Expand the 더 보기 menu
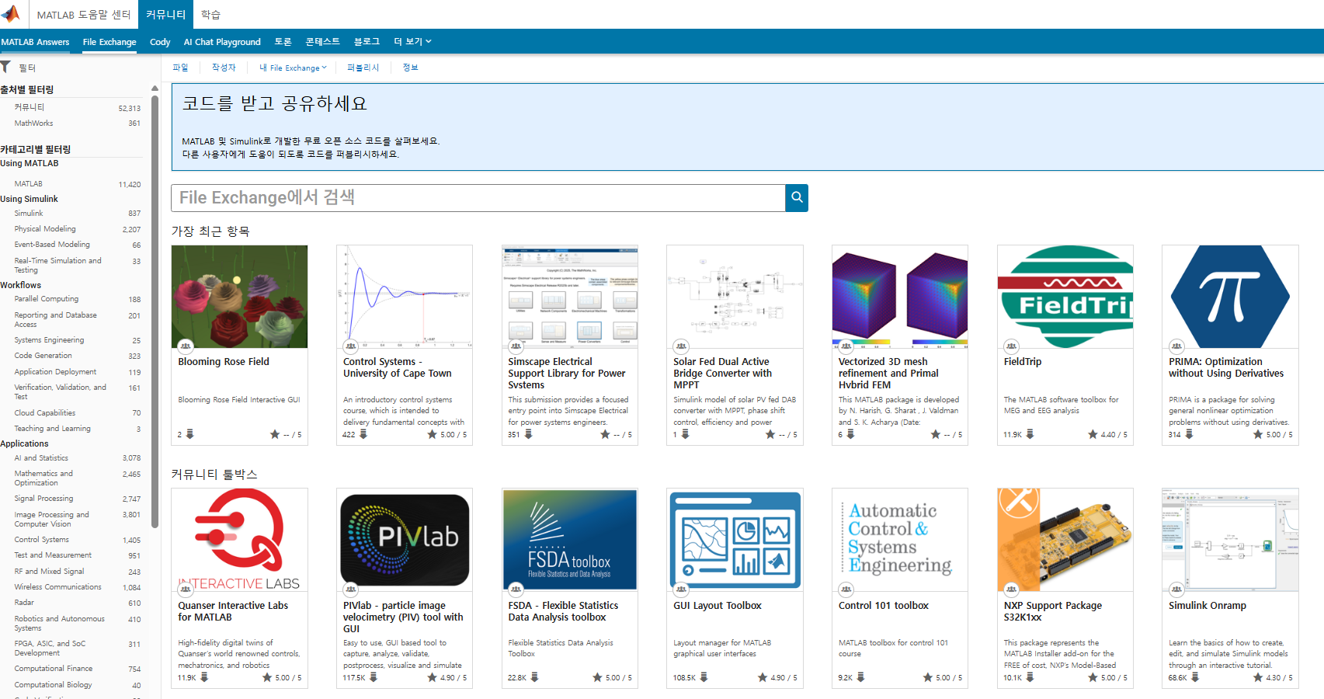The width and height of the screenshot is (1324, 699). 412,42
